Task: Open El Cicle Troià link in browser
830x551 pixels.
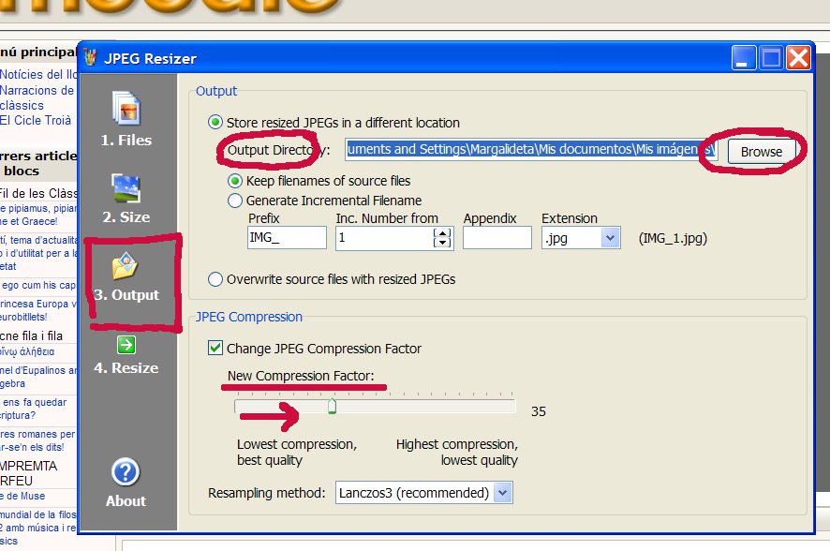Action: point(36,121)
